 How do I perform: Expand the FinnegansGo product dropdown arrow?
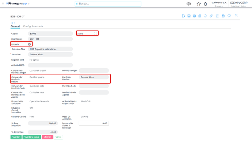pyautogui.click(x=29, y=4)
